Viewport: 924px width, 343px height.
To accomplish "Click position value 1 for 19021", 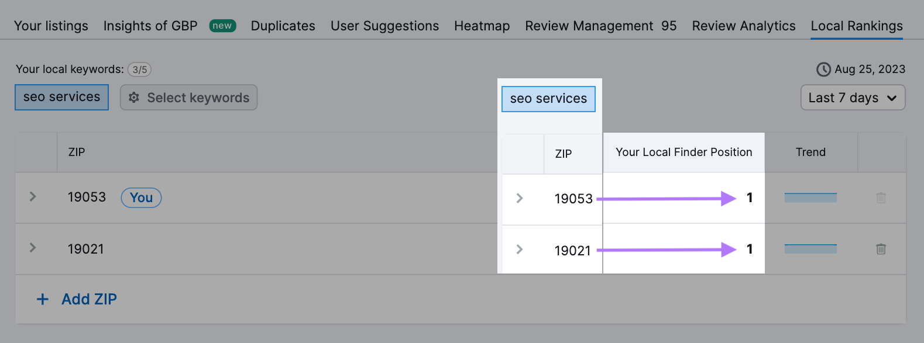I will tap(750, 249).
